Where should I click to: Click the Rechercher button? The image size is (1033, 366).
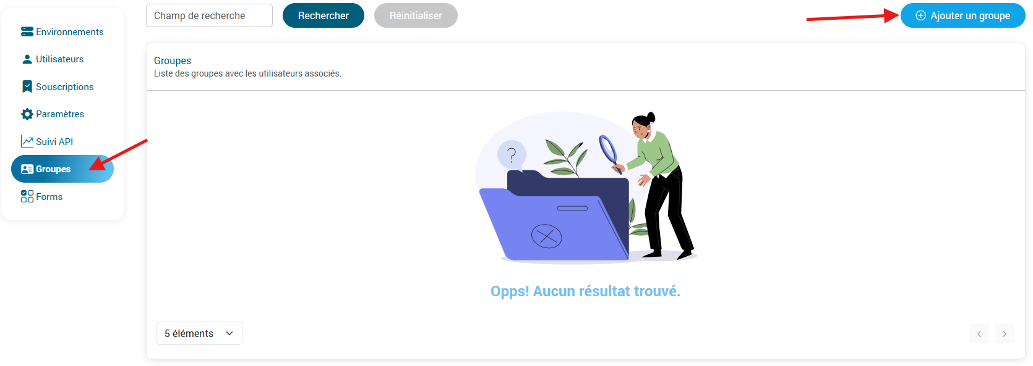[x=324, y=15]
